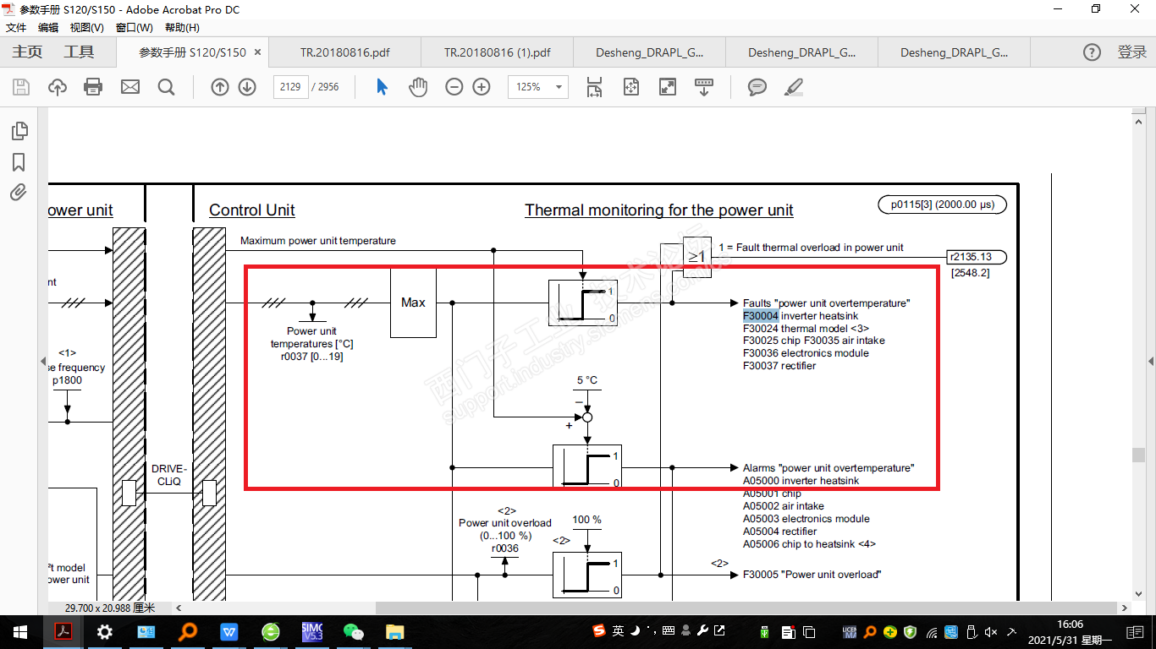Click Adobe Acrobat taskbar icon
This screenshot has height=649, width=1156.
[63, 631]
